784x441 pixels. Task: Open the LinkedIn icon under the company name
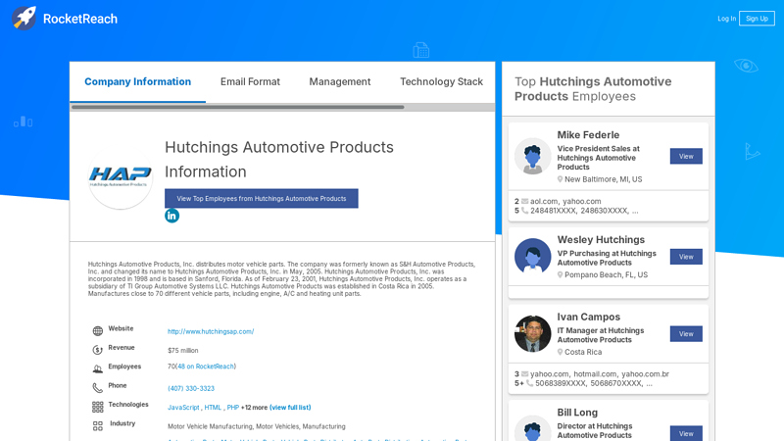click(172, 216)
